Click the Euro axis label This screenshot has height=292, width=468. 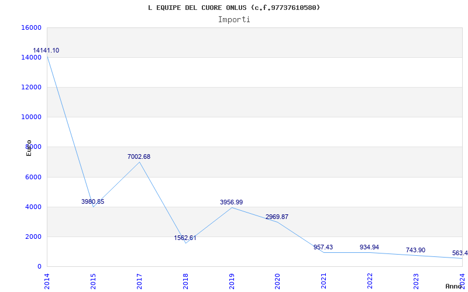[x=29, y=148]
